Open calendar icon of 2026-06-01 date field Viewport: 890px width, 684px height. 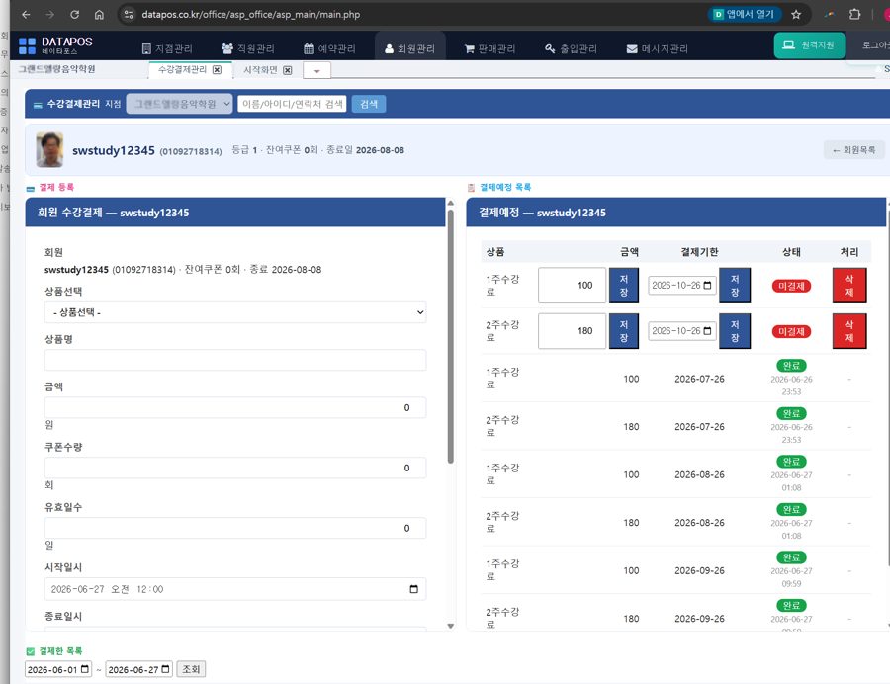[85, 669]
